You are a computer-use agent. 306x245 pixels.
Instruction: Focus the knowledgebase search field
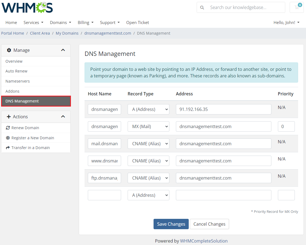tap(246, 7)
